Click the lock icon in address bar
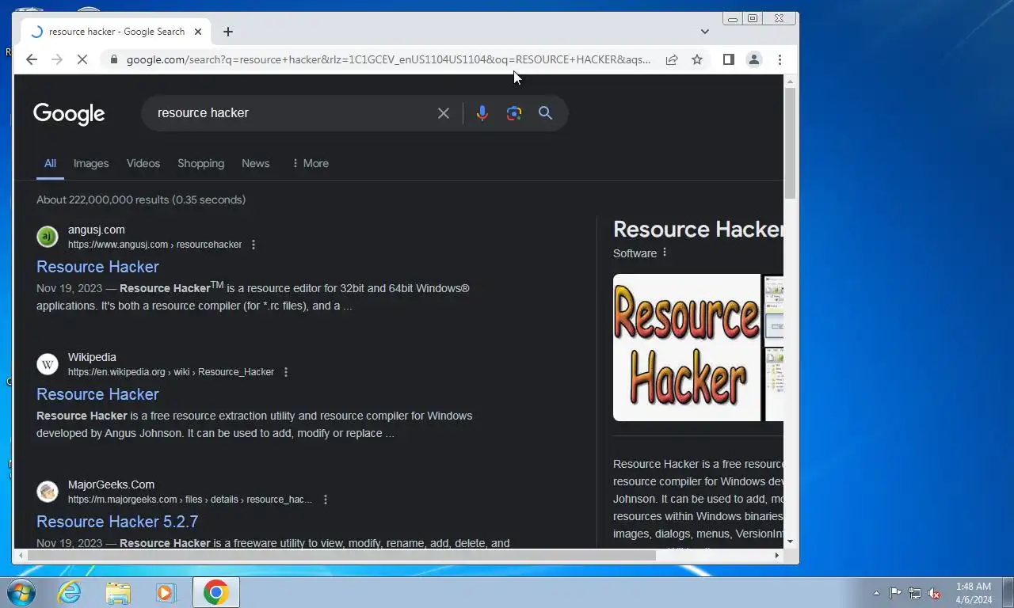 coord(114,59)
